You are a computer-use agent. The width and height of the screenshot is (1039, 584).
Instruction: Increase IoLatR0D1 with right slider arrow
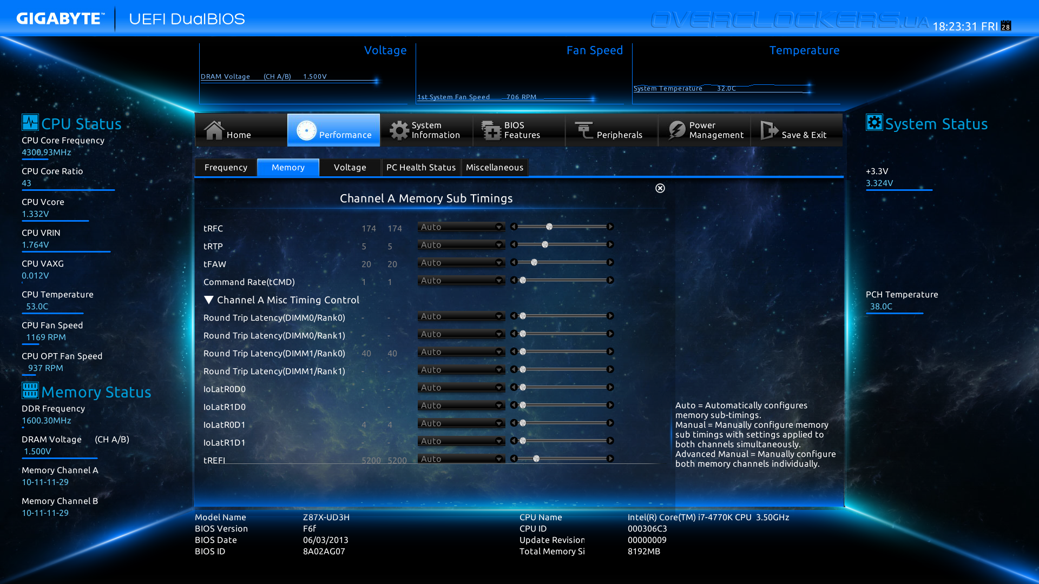click(x=610, y=423)
